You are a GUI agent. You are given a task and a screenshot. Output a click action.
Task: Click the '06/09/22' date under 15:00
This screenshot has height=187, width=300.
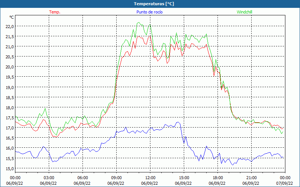coord(183,183)
